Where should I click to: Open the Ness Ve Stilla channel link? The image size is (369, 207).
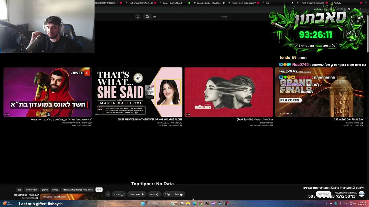pos(266,123)
